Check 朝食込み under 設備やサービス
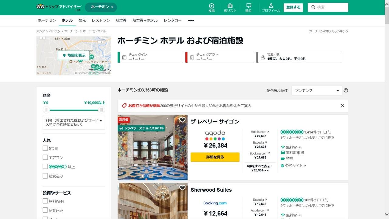This screenshot has height=219, width=389. click(x=45, y=210)
